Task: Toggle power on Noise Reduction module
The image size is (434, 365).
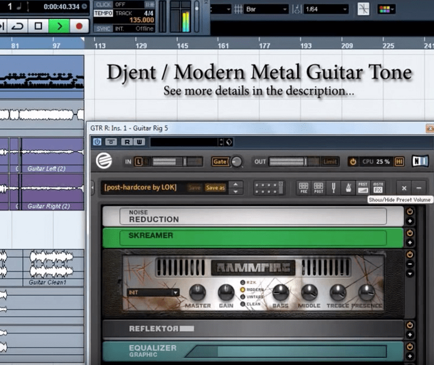Action: point(410,211)
